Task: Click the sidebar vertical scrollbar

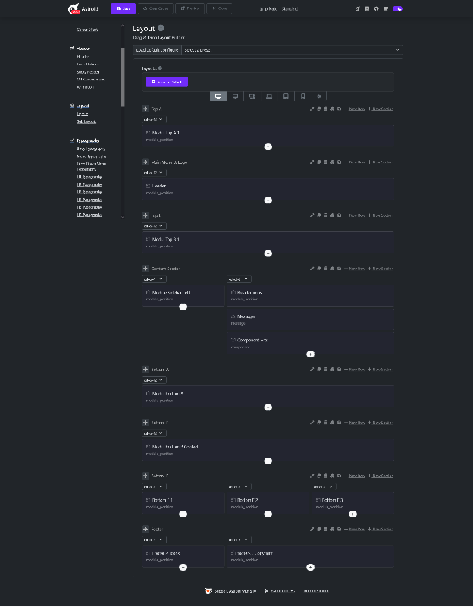Action: pyautogui.click(x=123, y=76)
